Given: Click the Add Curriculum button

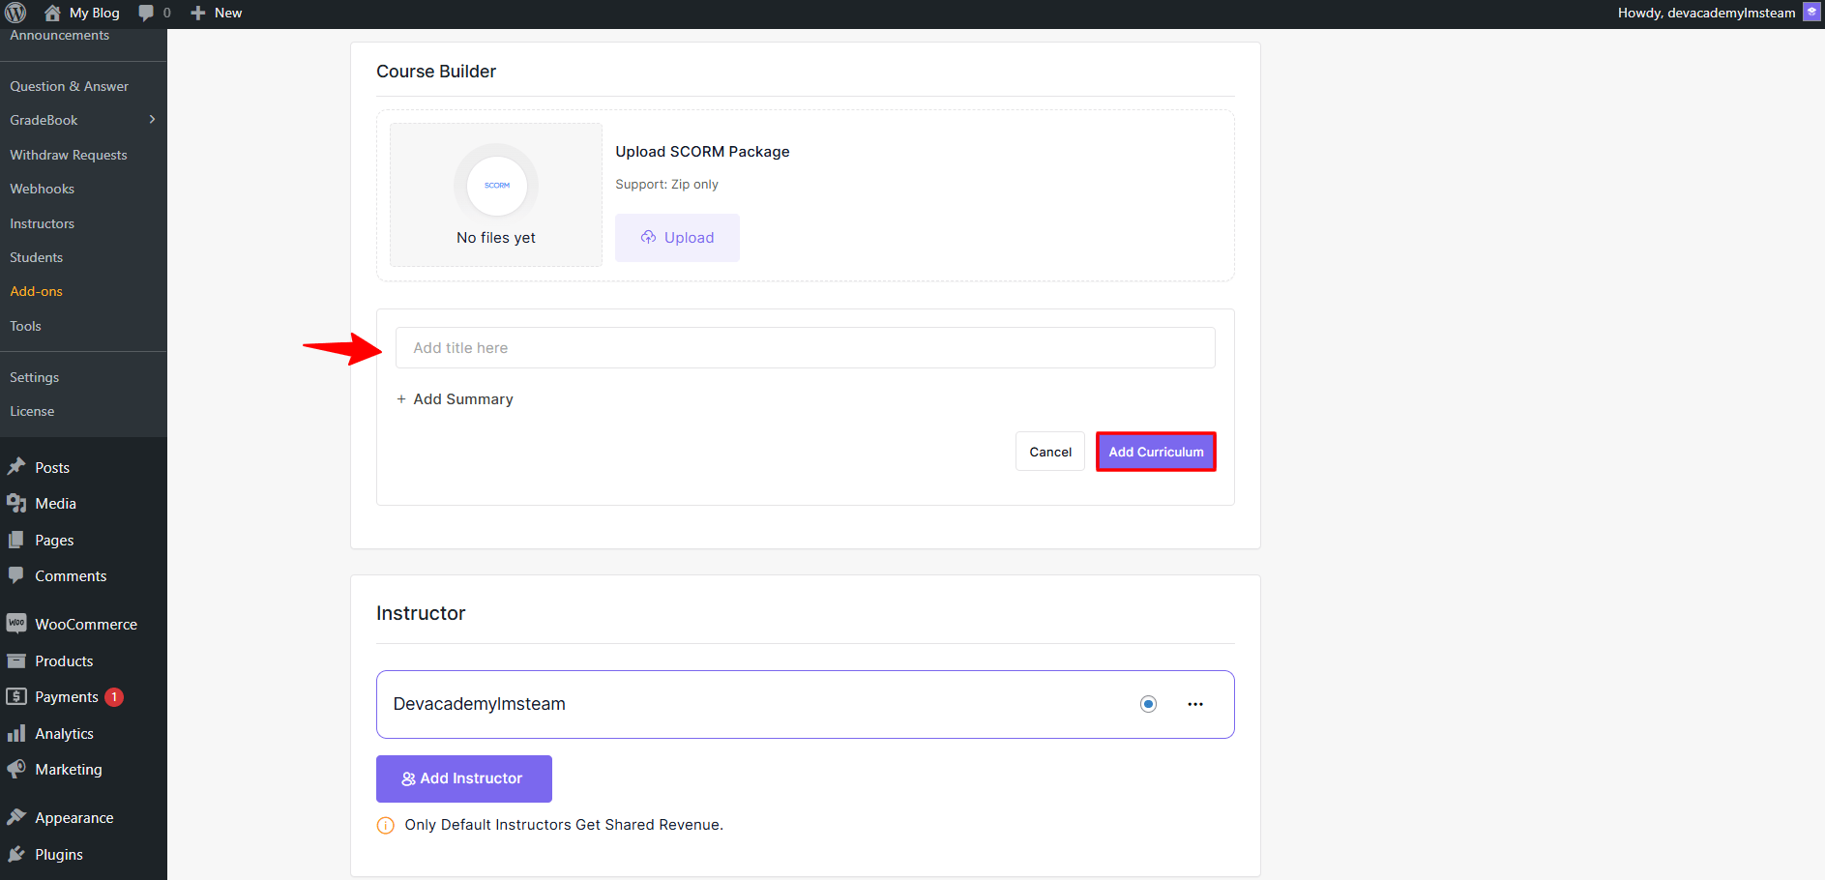Looking at the screenshot, I should (1156, 452).
